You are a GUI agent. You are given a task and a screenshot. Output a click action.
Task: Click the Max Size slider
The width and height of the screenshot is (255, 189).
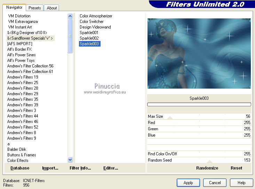tap(199, 116)
